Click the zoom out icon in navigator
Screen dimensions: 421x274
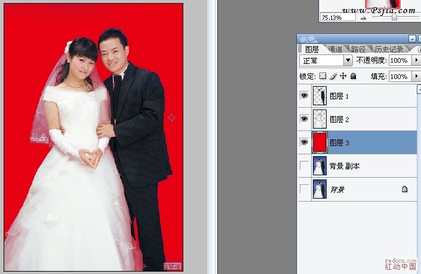click(363, 18)
